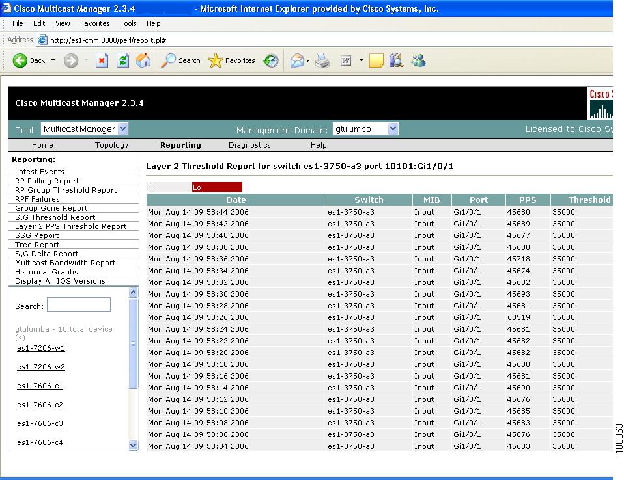Viewport: 624px width, 480px height.
Task: Open the Edit menu
Action: coord(39,23)
